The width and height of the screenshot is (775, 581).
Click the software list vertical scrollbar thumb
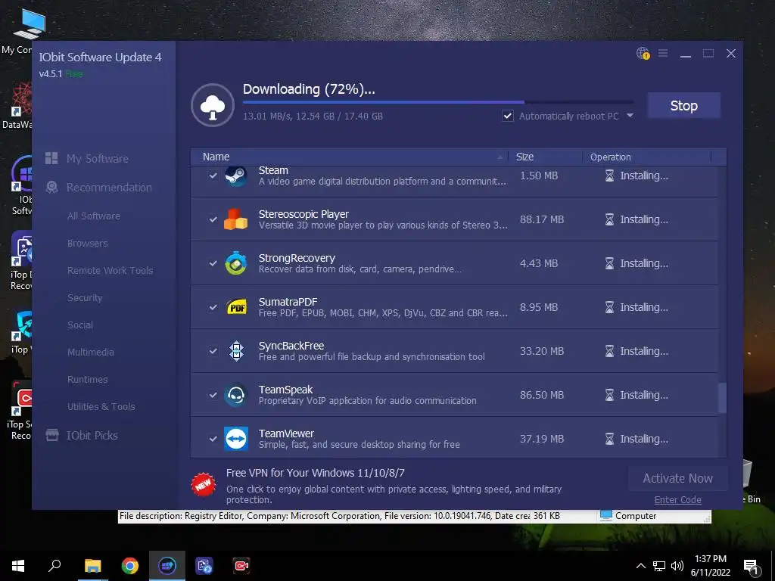coord(722,397)
